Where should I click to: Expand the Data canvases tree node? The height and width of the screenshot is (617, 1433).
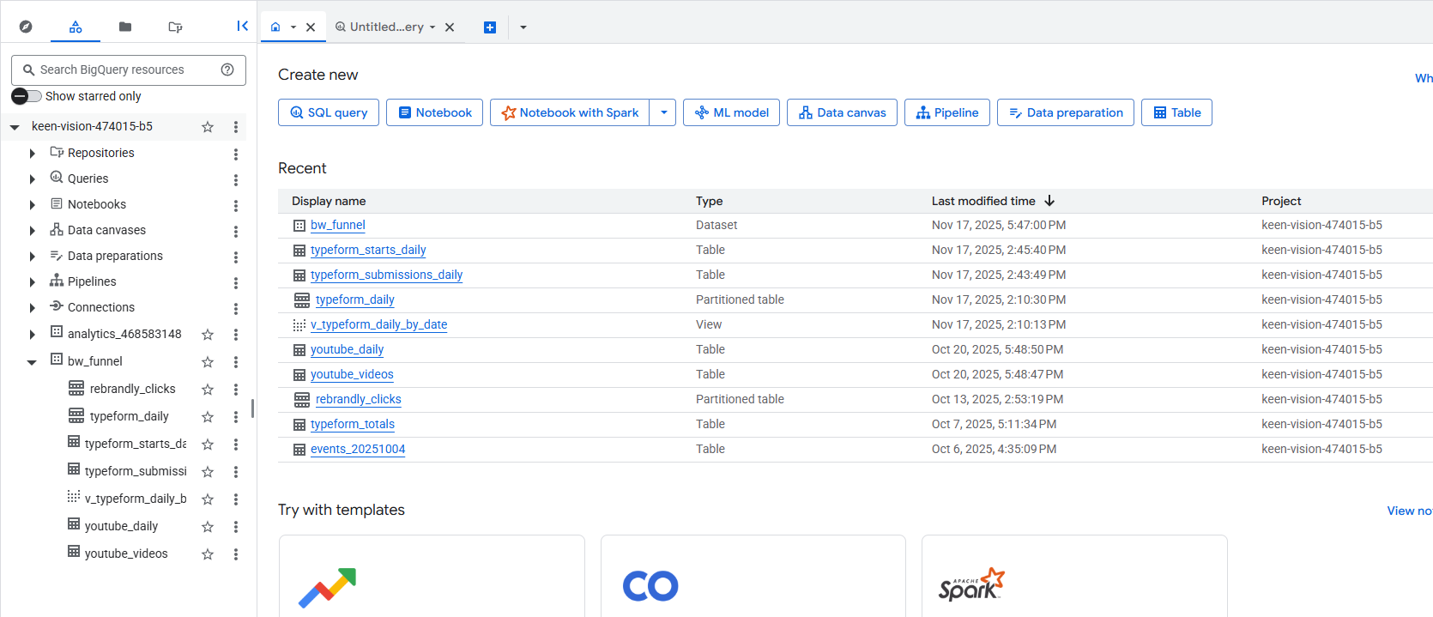click(32, 231)
